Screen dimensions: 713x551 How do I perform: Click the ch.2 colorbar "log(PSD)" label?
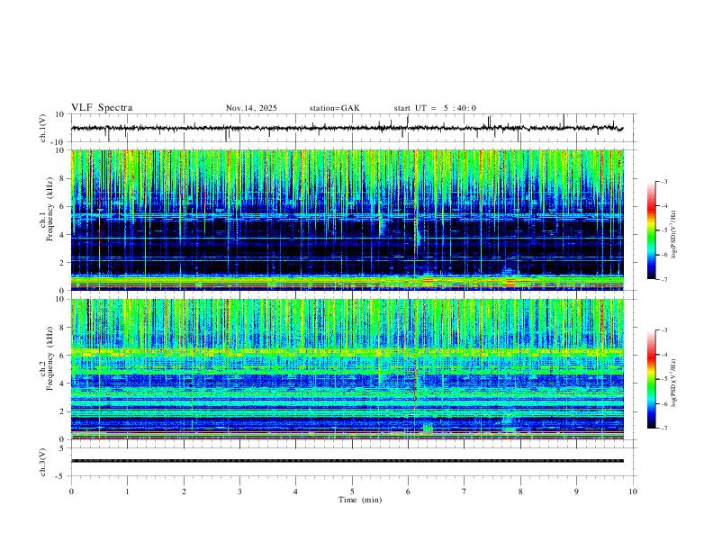click(x=673, y=383)
